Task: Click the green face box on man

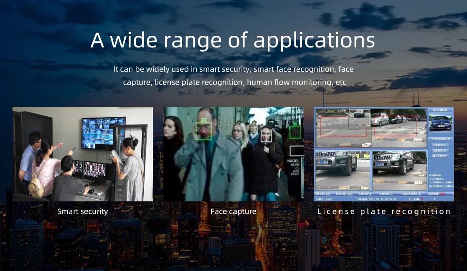Action: (204, 131)
